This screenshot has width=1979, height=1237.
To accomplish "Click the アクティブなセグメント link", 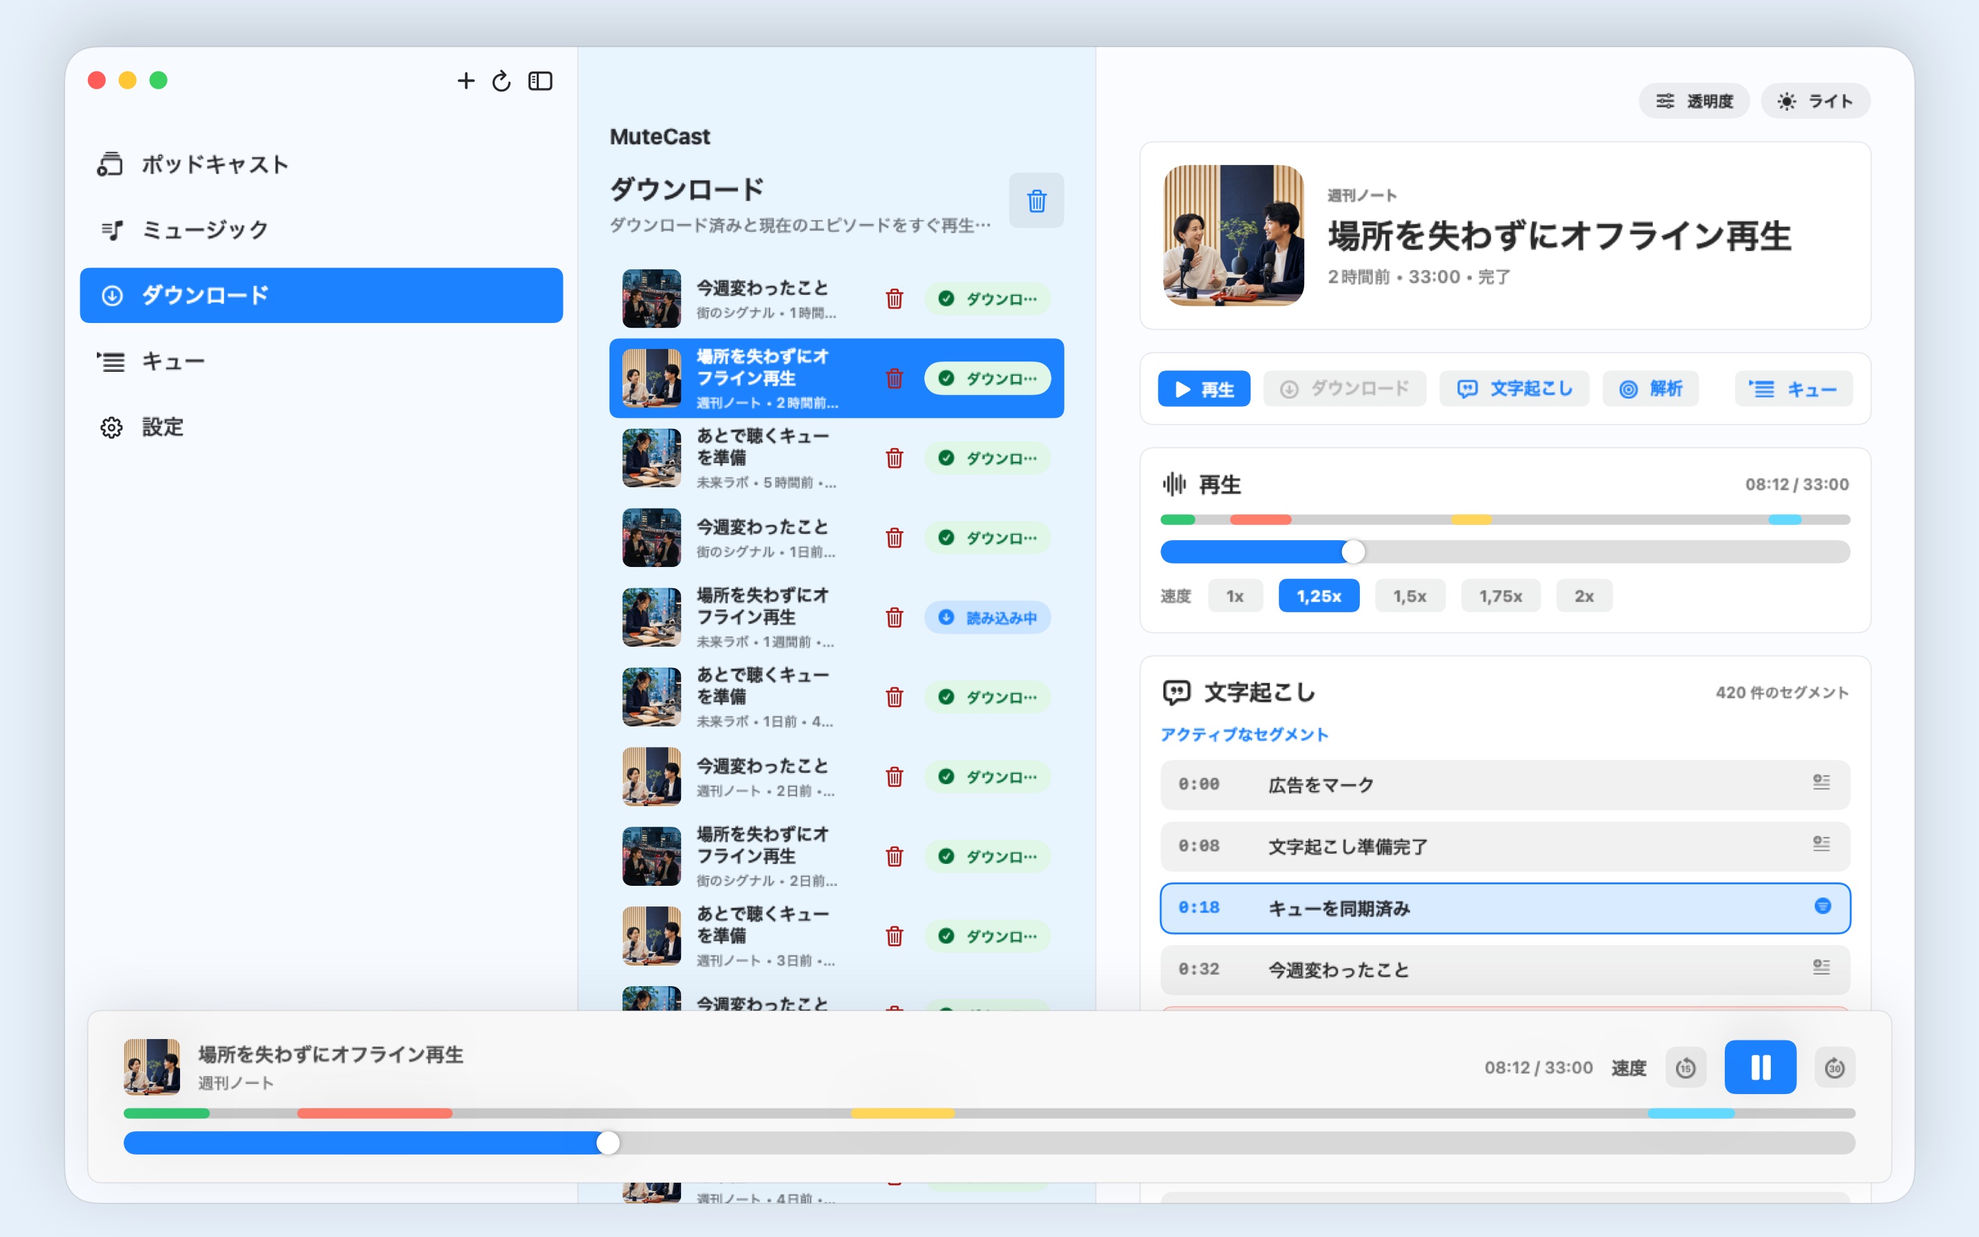I will [x=1244, y=734].
